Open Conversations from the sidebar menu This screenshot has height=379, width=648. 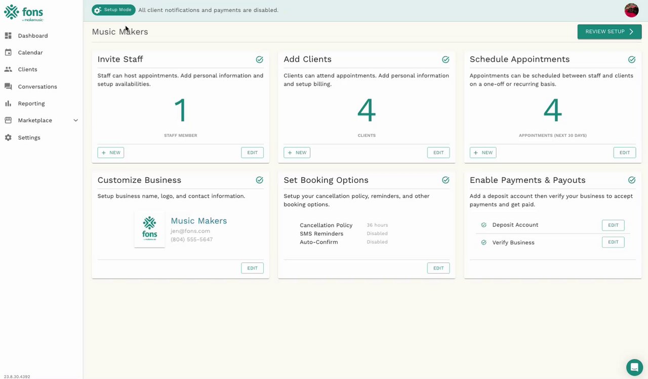[x=37, y=86]
